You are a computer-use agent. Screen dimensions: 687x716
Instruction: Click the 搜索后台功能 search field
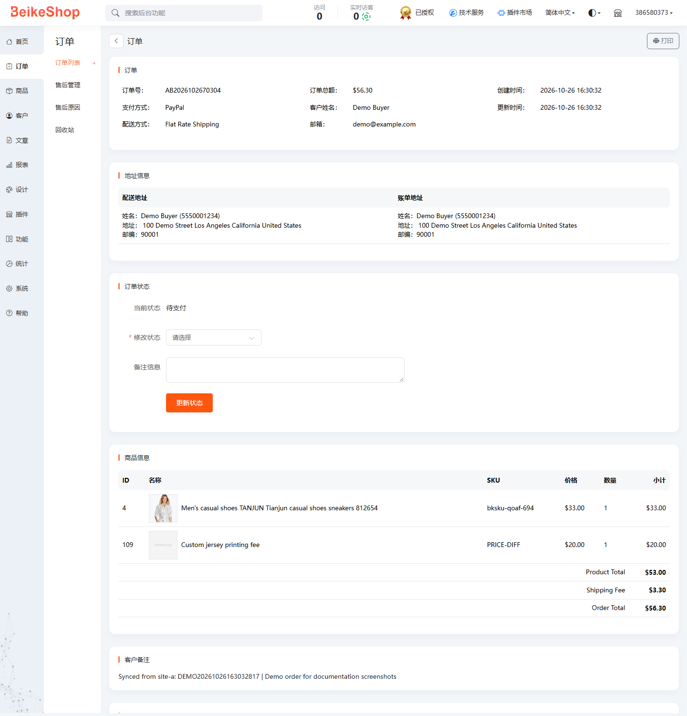[184, 13]
